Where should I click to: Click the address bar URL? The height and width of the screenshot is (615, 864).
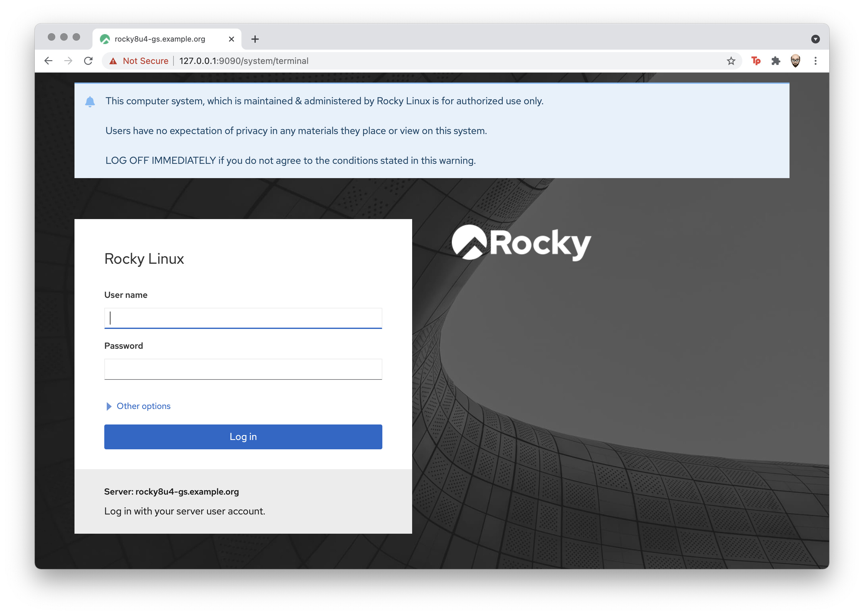(x=244, y=61)
